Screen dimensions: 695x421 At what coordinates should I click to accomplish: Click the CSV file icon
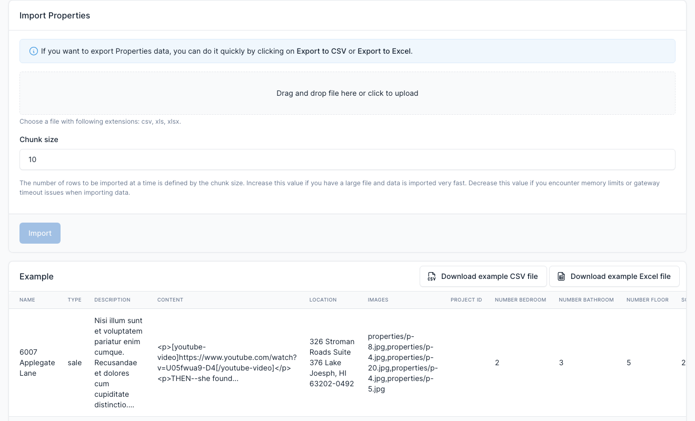point(432,276)
